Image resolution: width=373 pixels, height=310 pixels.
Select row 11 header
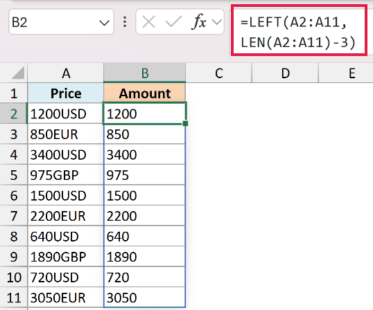(x=14, y=298)
